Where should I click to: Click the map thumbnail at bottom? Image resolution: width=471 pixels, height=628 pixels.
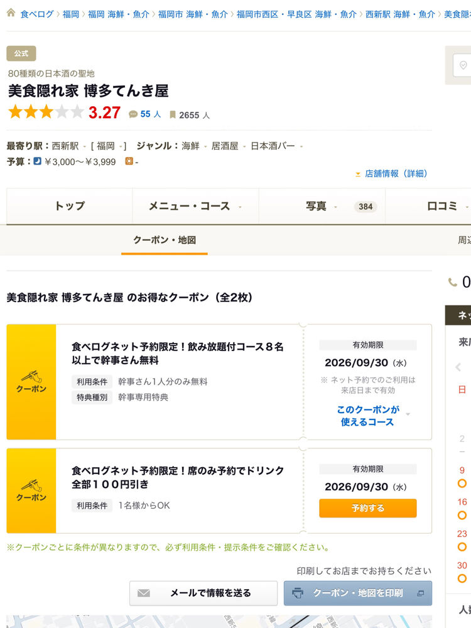[x=219, y=622]
